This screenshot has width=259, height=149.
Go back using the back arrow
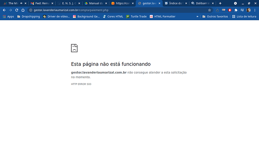tap(4, 10)
